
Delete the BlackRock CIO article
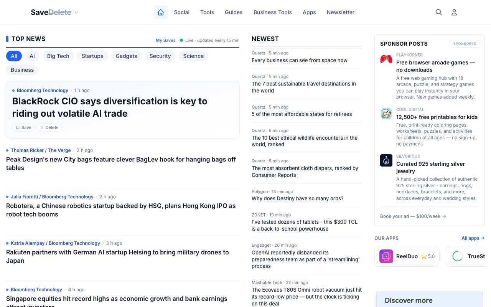pos(49,127)
